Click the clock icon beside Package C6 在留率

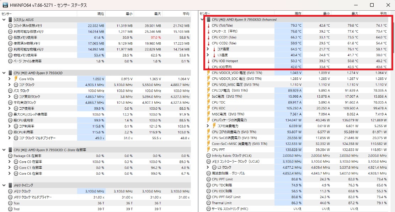pos(10,156)
